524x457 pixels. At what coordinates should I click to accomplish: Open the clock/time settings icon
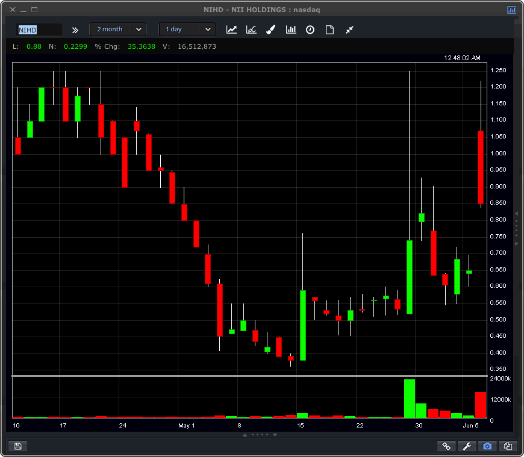click(310, 30)
